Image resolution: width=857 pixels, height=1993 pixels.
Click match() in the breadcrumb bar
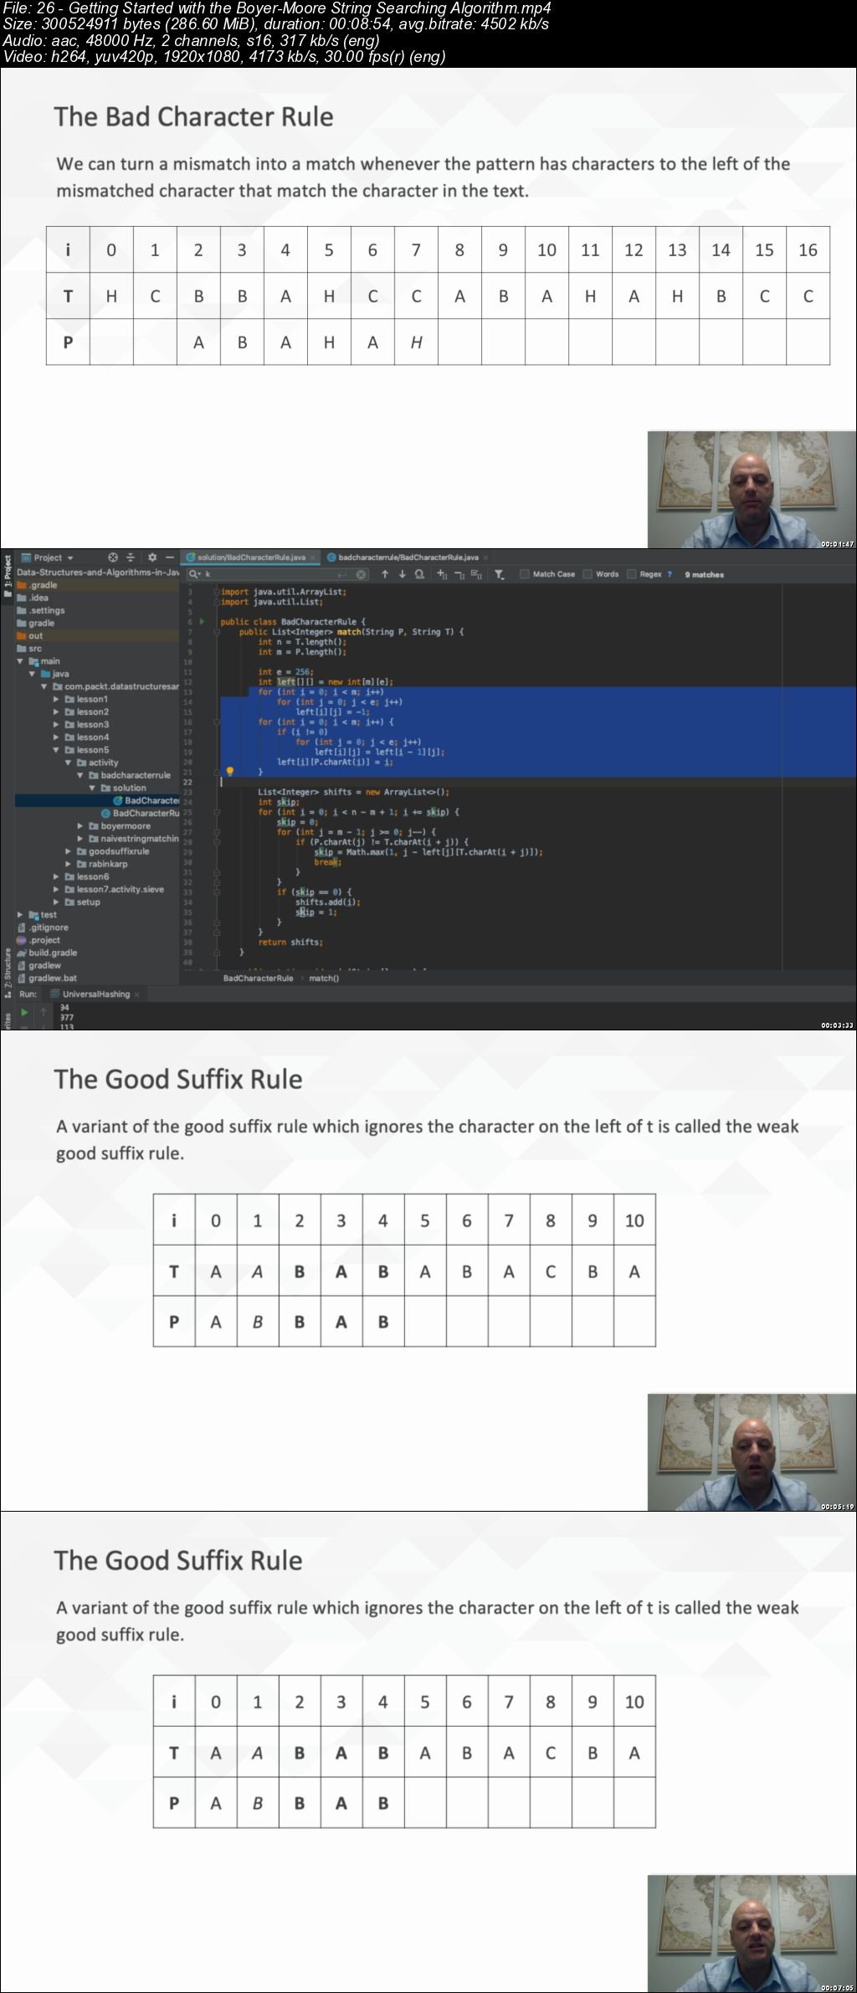click(324, 978)
